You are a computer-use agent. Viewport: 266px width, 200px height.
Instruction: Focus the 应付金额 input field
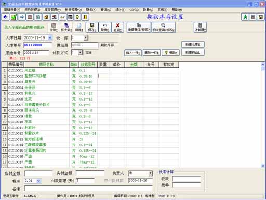coord(38,173)
